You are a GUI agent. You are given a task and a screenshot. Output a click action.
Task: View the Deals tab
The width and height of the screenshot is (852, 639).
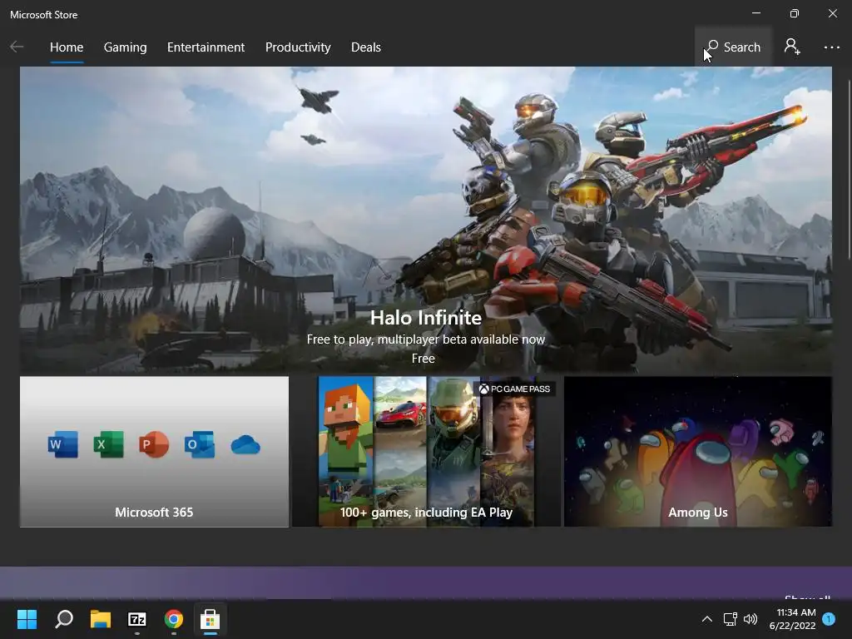point(366,47)
